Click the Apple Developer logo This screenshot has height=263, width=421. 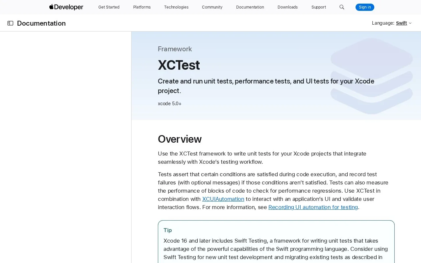66,7
